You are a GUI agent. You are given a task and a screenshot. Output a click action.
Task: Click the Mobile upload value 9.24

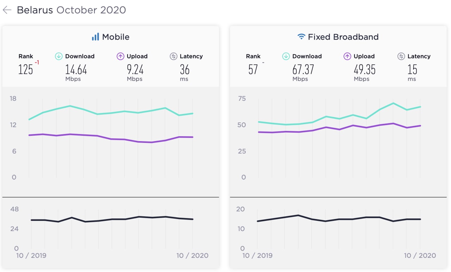pos(135,69)
